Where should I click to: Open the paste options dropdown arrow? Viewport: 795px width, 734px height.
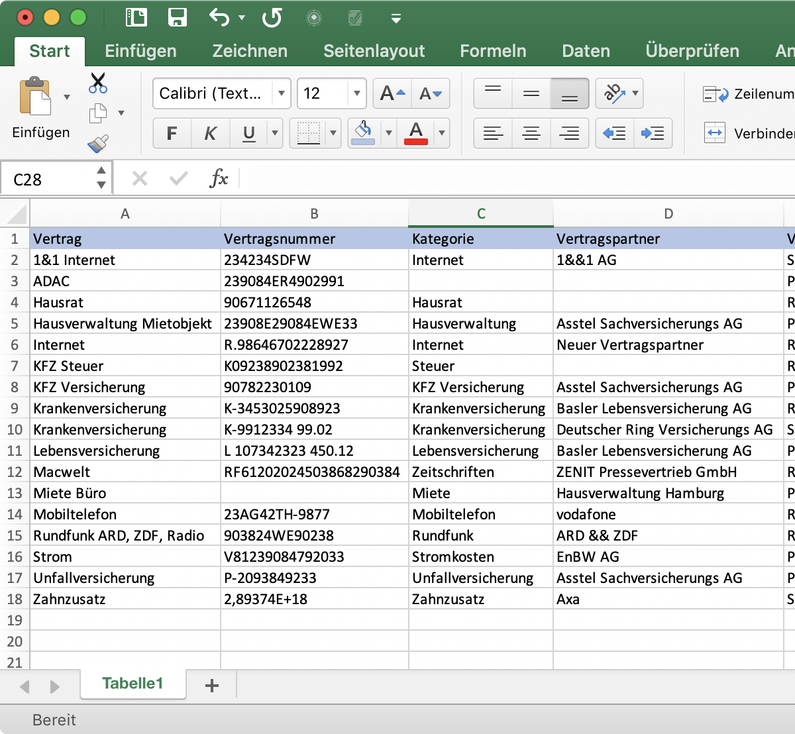click(67, 97)
